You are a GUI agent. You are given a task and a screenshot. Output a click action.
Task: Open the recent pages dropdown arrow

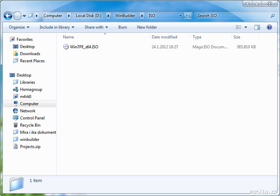[24, 16]
